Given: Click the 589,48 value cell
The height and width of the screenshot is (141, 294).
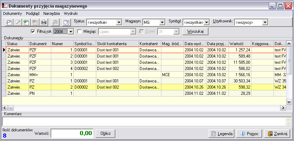Looking at the screenshot, I should tap(240, 56).
